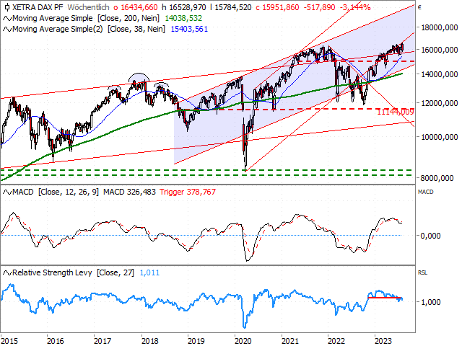Screen dimensions: 462x346
Task: Click the 2017 time axis label
Action: pos(103,341)
